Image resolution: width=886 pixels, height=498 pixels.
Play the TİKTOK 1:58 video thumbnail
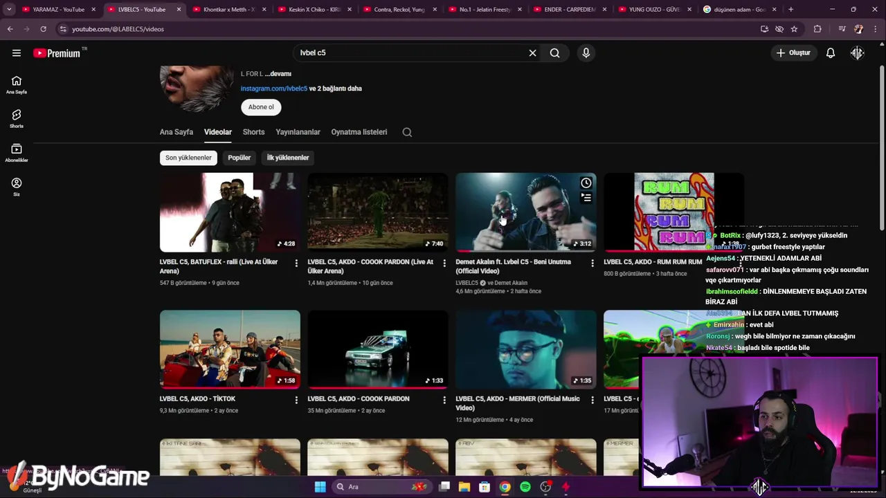pyautogui.click(x=230, y=349)
